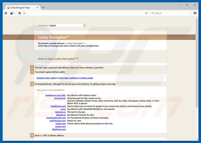Click 'Here are our recommendations:' text
This screenshot has height=143, width=201.
tap(51, 90)
